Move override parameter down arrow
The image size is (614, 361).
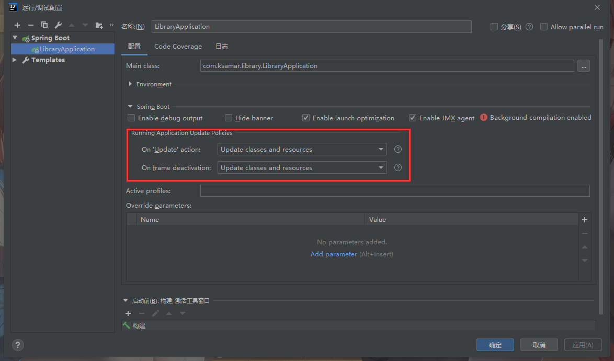[x=585, y=261]
